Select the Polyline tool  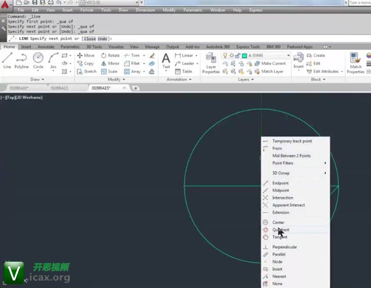[21, 61]
